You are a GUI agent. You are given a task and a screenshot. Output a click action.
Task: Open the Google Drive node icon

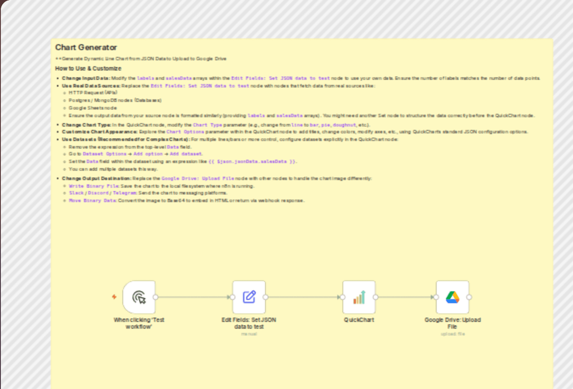coord(452,297)
